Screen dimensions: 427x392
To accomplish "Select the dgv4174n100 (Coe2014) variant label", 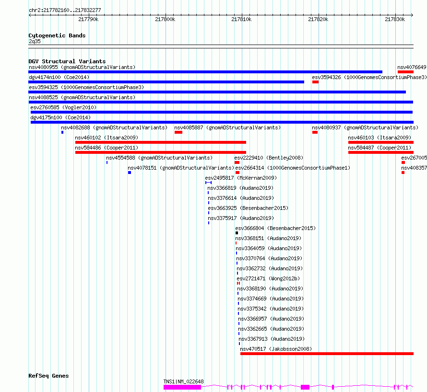I will click(59, 77).
